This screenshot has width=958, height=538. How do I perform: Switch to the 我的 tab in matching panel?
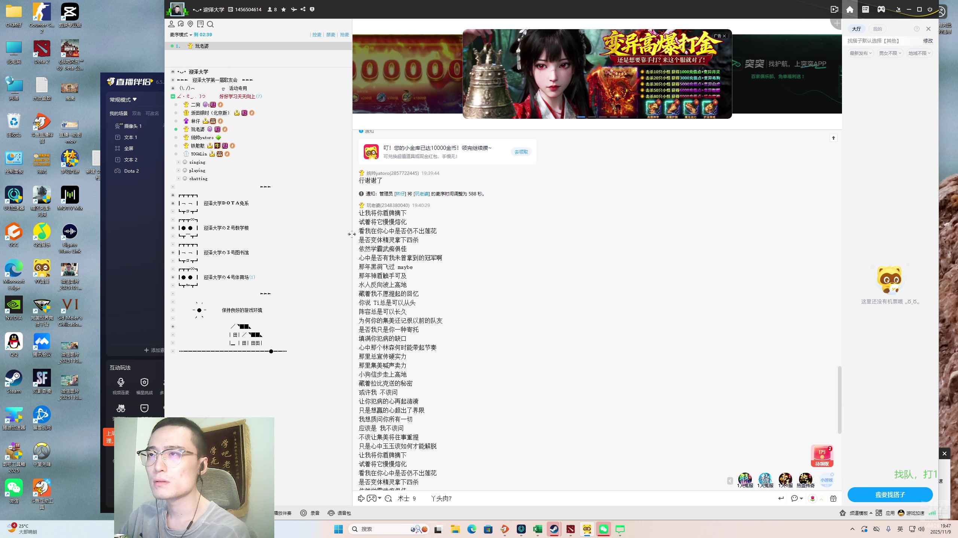point(878,28)
